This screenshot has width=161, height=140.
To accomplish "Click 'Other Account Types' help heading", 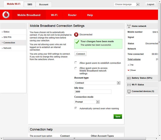I will tap(102, 136).
